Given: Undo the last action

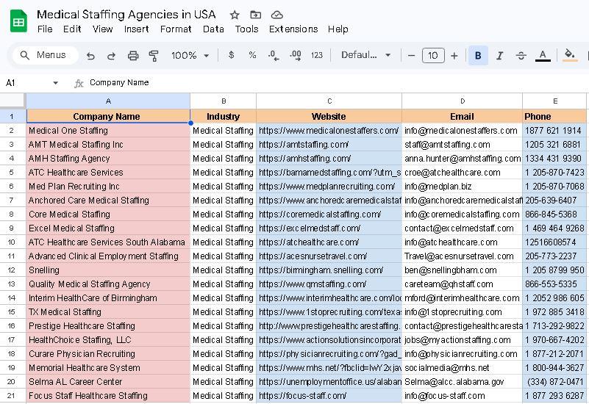Looking at the screenshot, I should pyautogui.click(x=90, y=56).
